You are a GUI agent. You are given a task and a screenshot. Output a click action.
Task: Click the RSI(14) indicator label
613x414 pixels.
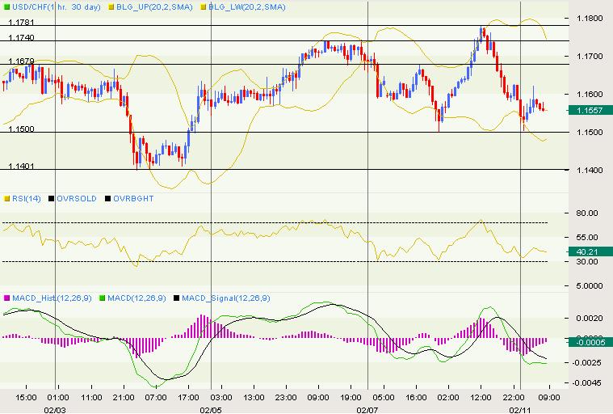[x=26, y=198]
